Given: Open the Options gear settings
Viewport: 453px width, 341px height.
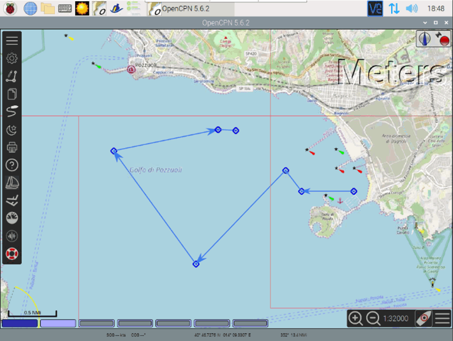Looking at the screenshot, I should (x=12, y=59).
